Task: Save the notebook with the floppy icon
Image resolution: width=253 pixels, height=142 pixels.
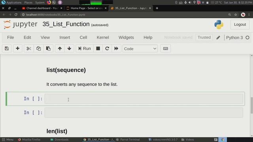Action: (7, 49)
